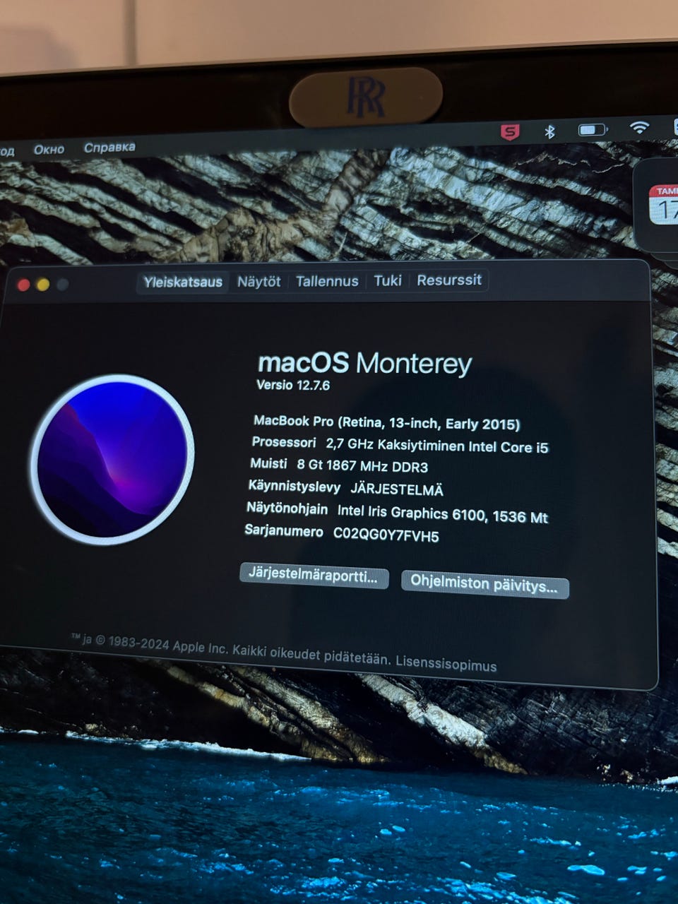Open the Tallennus tab
The width and height of the screenshot is (678, 904).
click(x=327, y=281)
